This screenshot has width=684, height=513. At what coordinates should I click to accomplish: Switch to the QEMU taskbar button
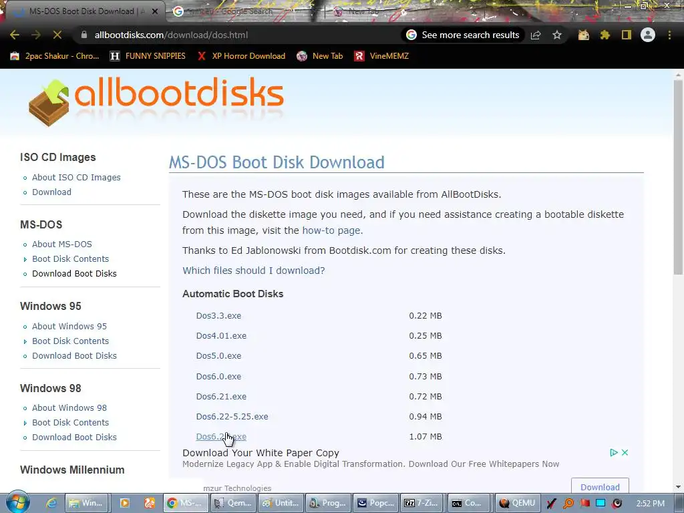(x=518, y=503)
